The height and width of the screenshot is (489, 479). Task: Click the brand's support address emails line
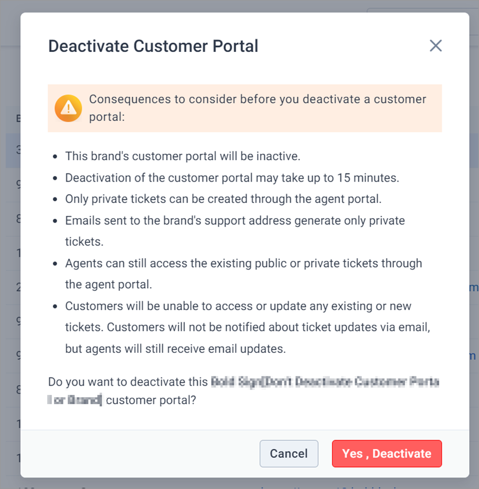[x=235, y=231]
